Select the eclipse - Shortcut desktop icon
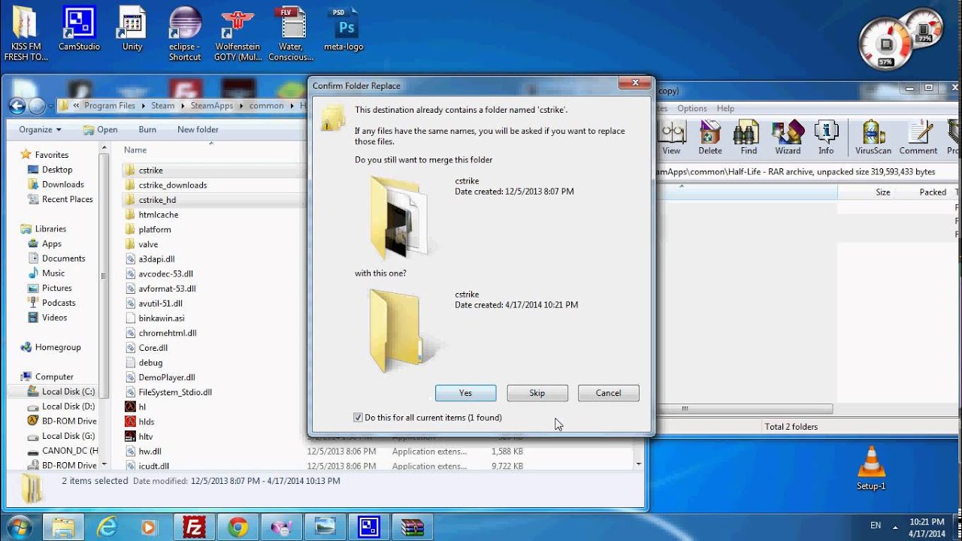Screen dimensions: 962x541 [185, 34]
